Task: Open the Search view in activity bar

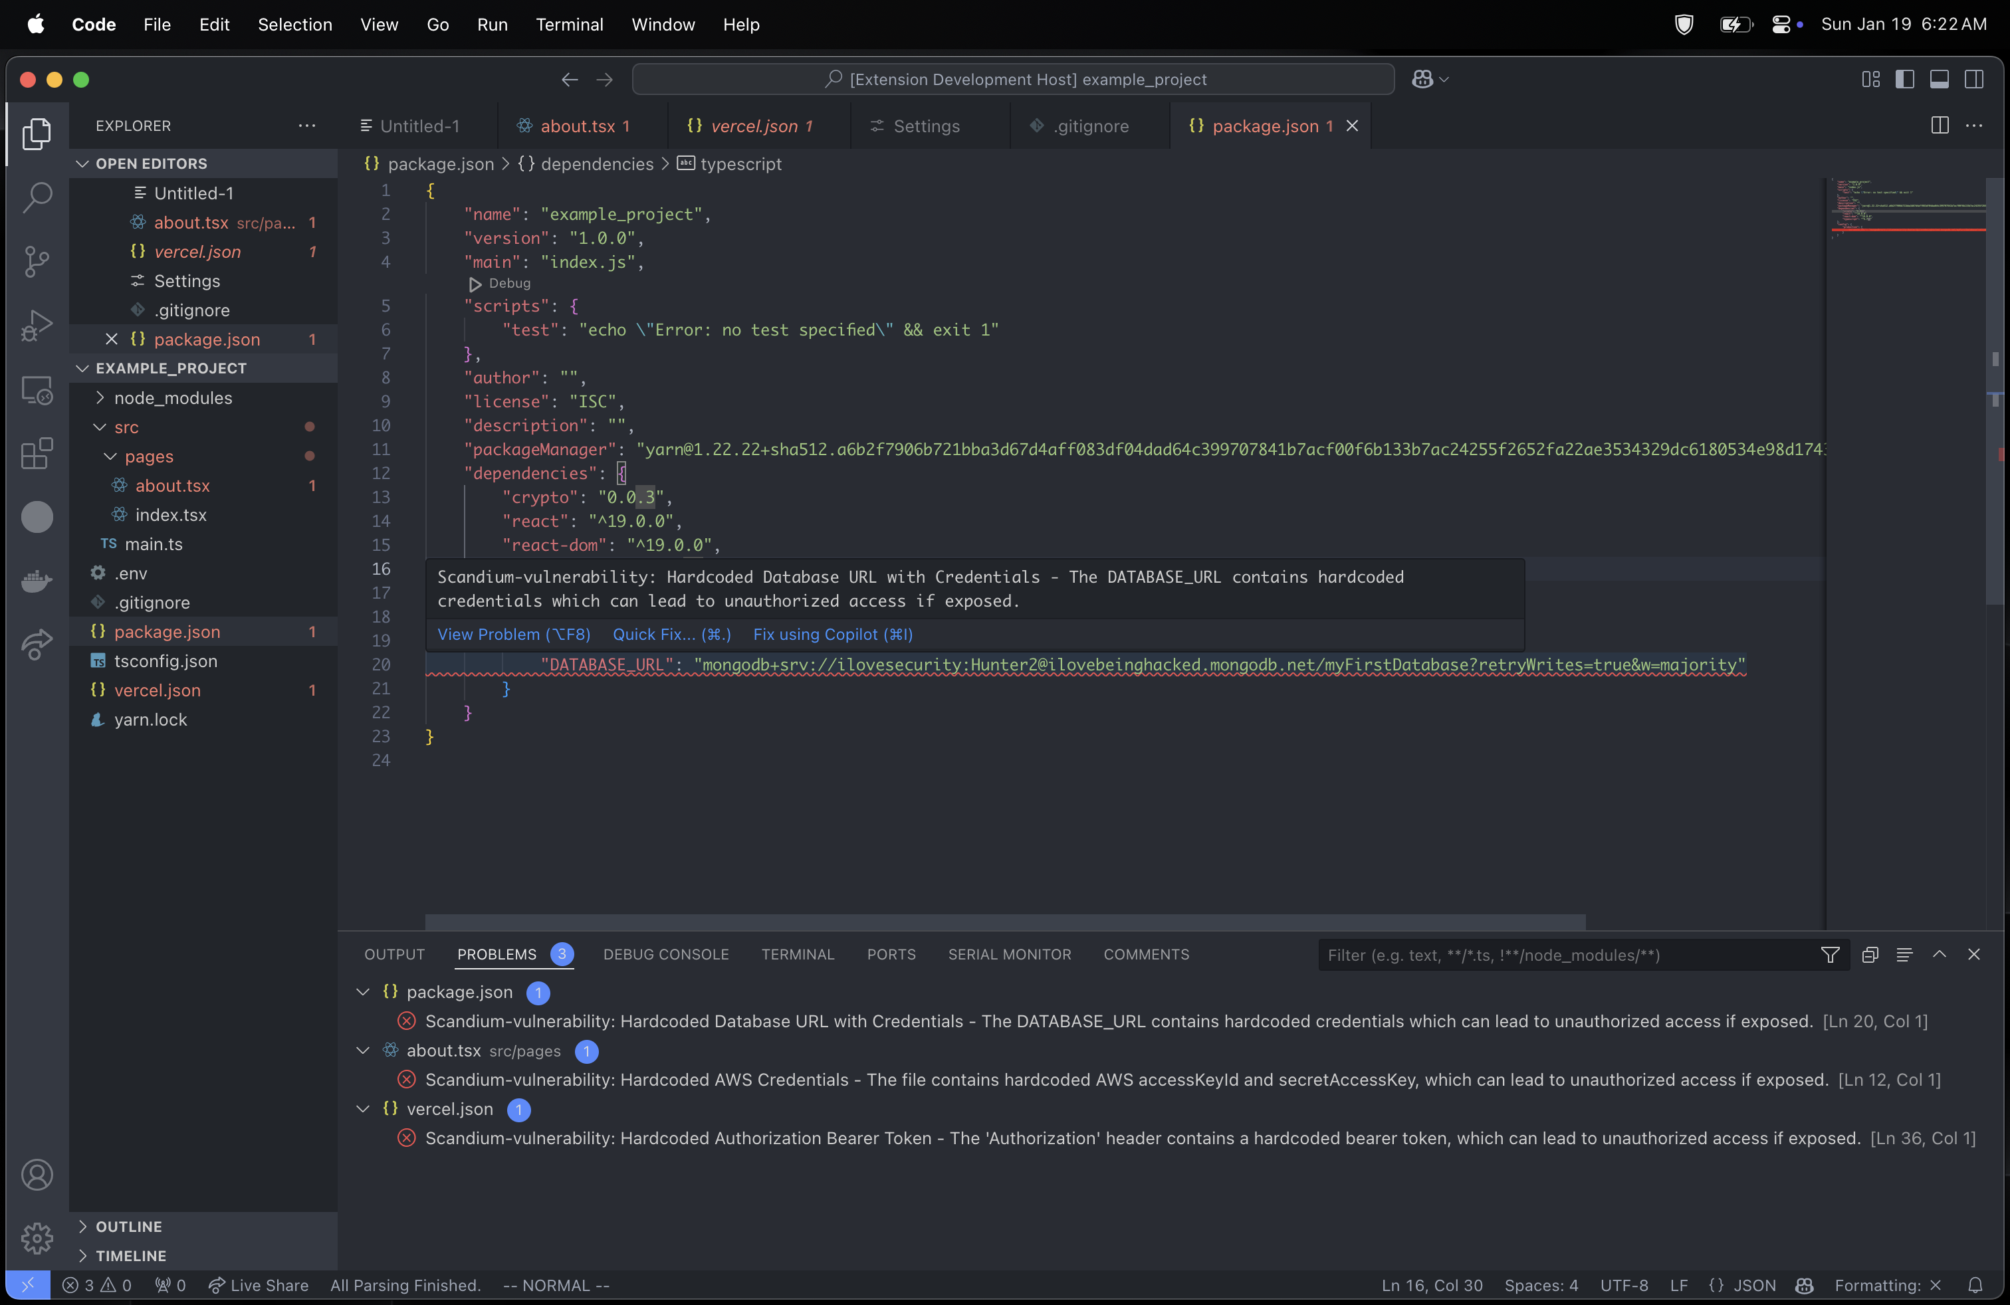Action: 37,199
